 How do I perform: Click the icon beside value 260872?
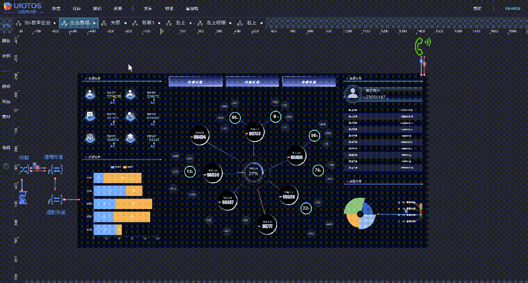click(x=130, y=95)
